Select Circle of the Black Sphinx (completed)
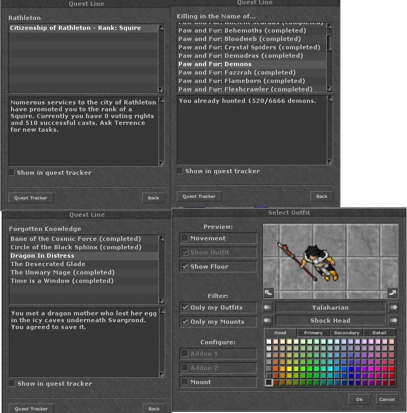 point(84,247)
